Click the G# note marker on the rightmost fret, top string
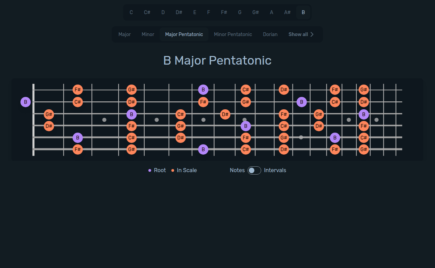Screen dimensions: 435x268 363,89
